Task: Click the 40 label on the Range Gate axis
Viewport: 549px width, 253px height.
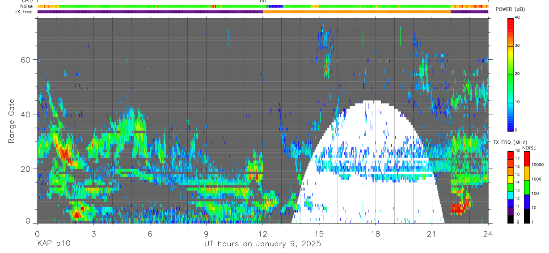Action: click(25, 114)
